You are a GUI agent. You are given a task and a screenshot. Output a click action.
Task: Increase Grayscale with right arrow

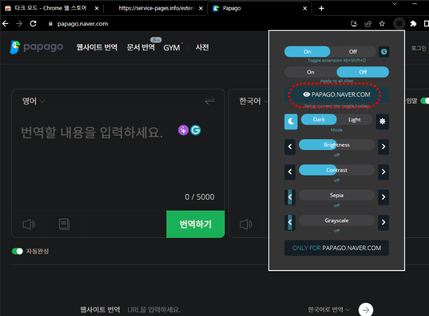[x=384, y=222]
